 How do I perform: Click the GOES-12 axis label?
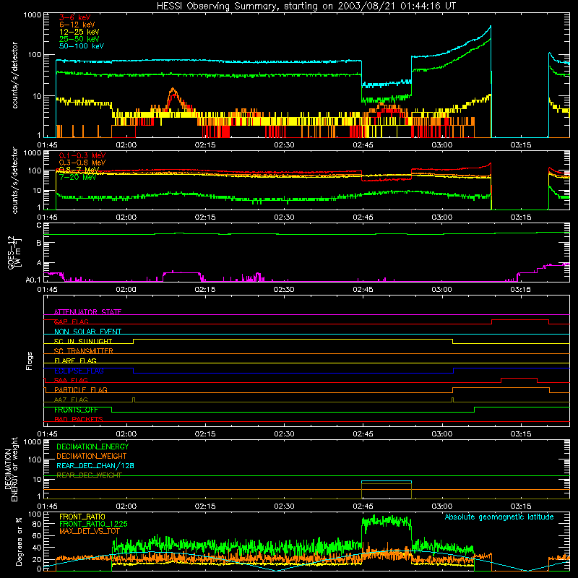coord(14,252)
